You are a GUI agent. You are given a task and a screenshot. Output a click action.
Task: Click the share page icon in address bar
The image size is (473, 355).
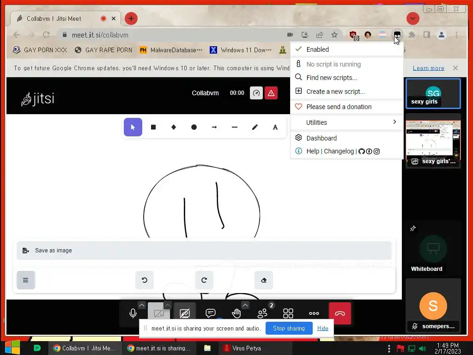click(320, 35)
